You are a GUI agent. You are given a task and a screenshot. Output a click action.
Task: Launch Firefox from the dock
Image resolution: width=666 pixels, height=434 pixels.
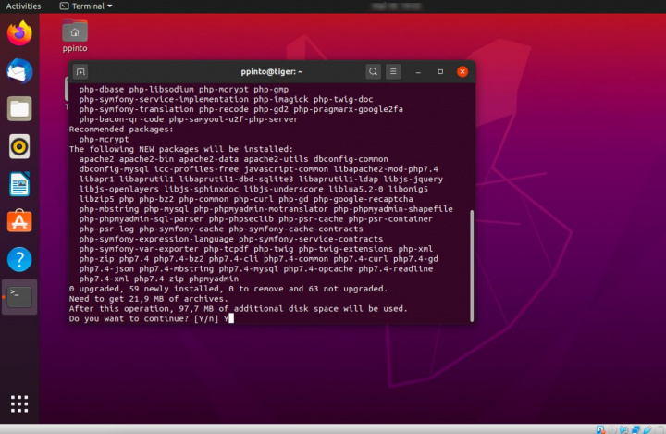coord(19,33)
